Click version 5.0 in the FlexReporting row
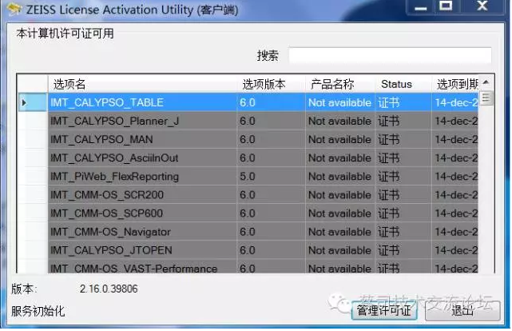512x331 pixels. coord(248,177)
